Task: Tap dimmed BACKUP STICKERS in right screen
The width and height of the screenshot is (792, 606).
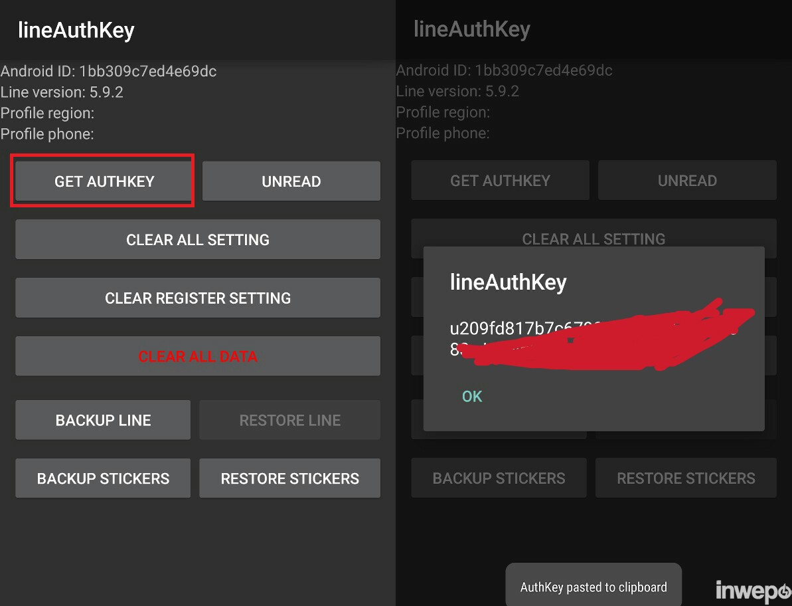Action: (x=499, y=478)
